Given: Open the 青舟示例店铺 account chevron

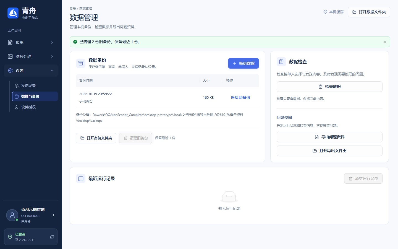Looking at the screenshot, I should [x=53, y=215].
